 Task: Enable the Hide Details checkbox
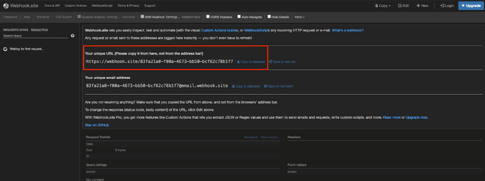point(269,17)
